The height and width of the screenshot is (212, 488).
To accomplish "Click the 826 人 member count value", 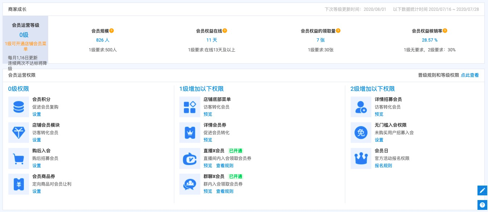I will pos(103,40).
